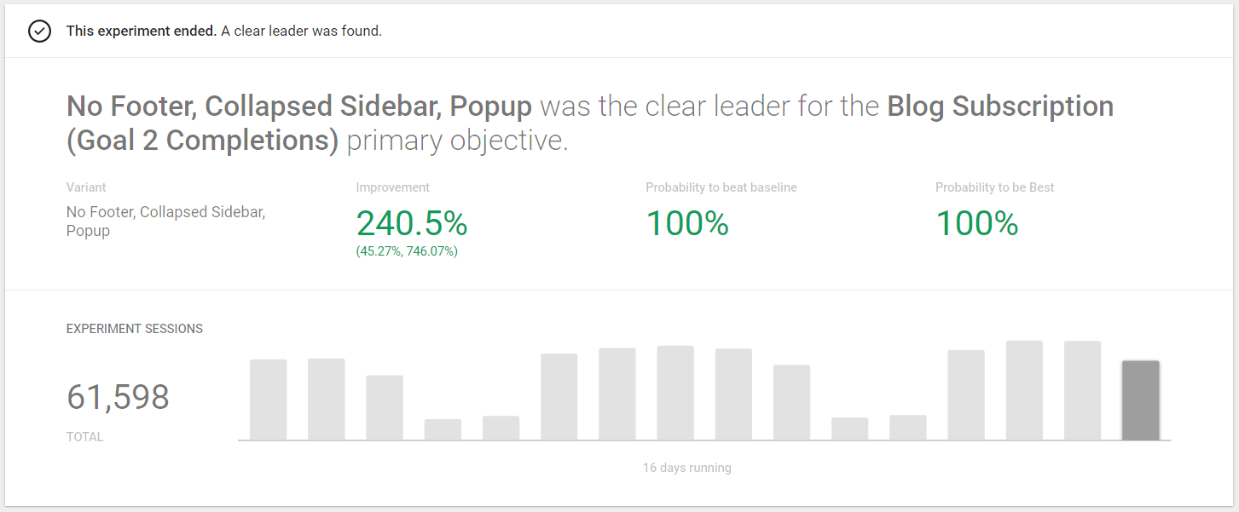This screenshot has height=512, width=1239.
Task: Click the 100% under Probability to be Best
Action: (977, 223)
